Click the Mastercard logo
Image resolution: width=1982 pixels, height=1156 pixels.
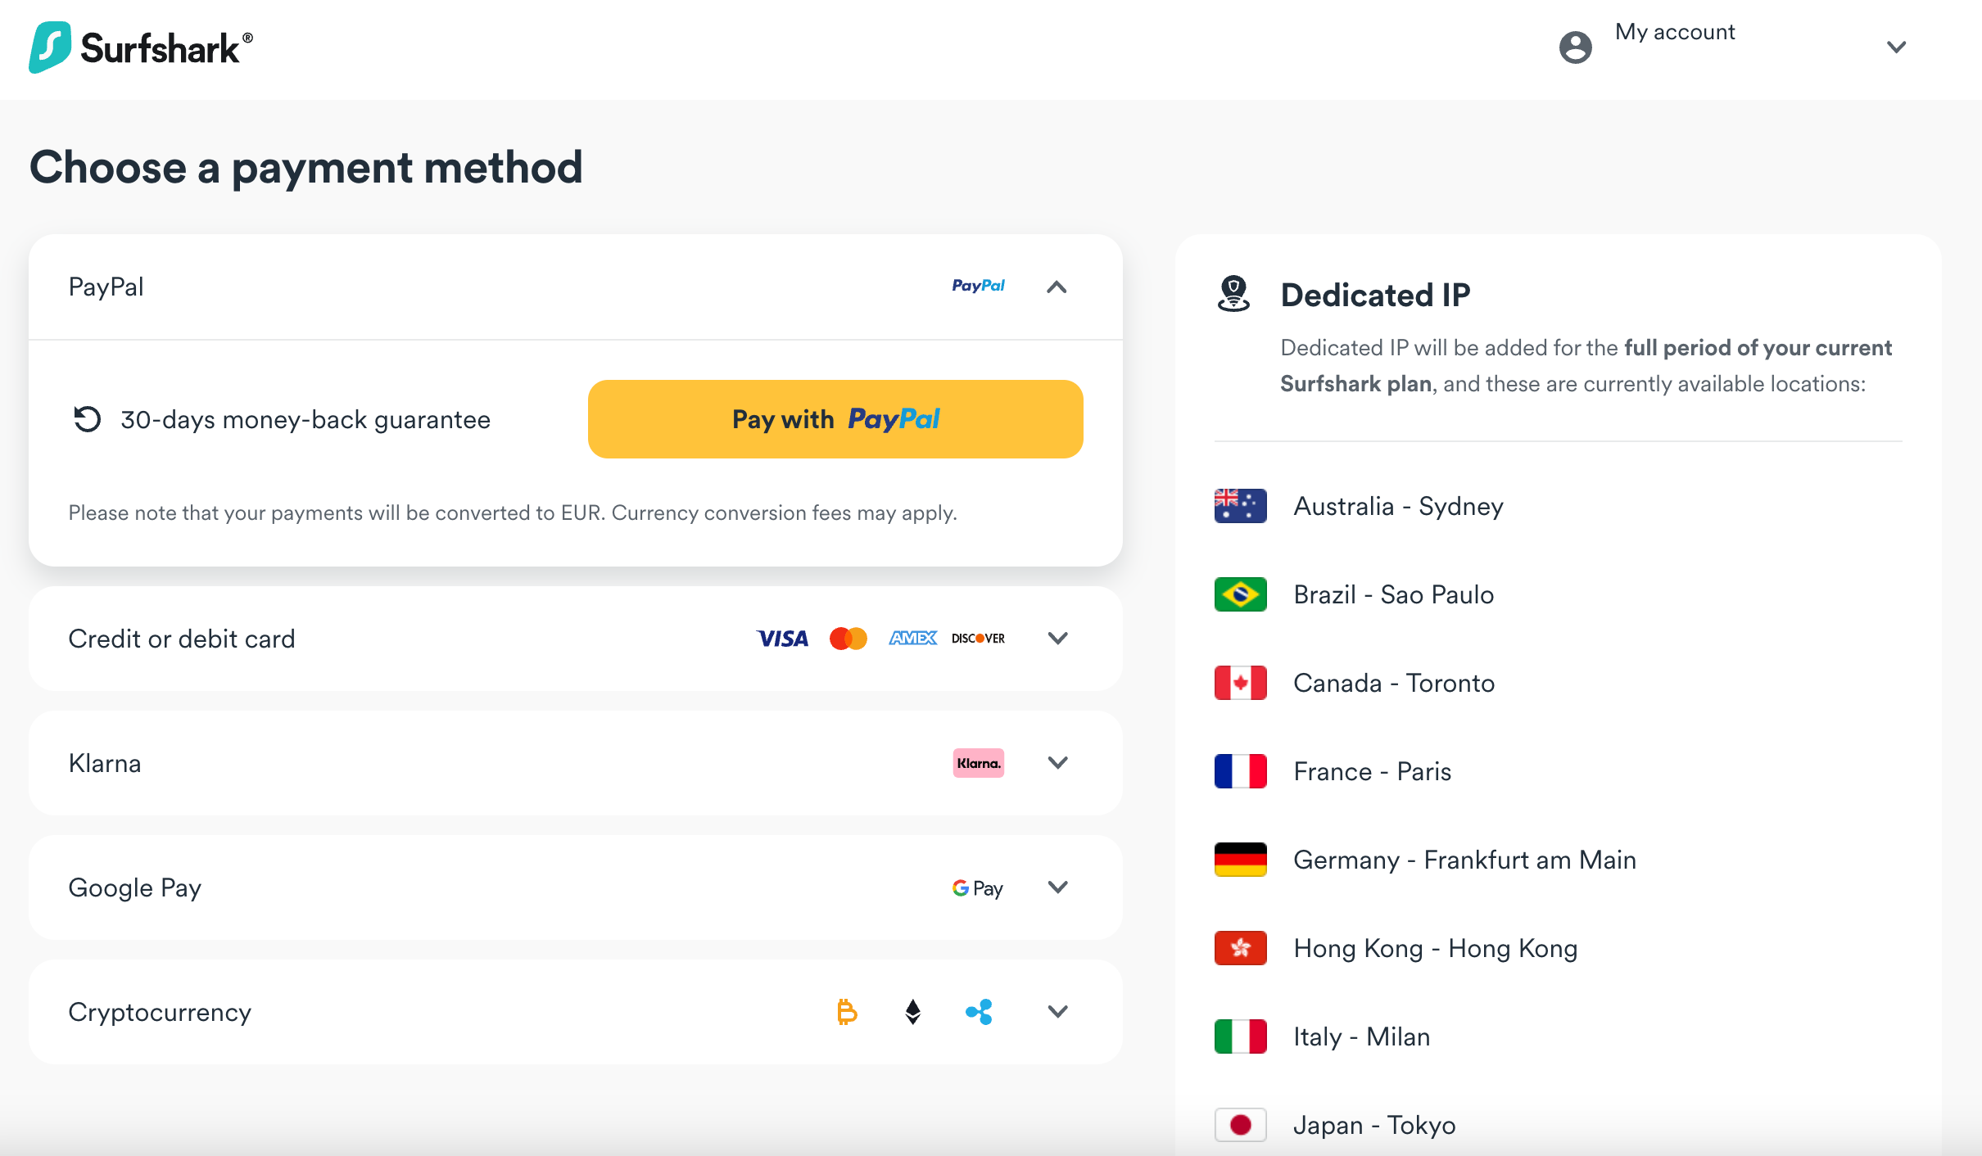point(848,639)
